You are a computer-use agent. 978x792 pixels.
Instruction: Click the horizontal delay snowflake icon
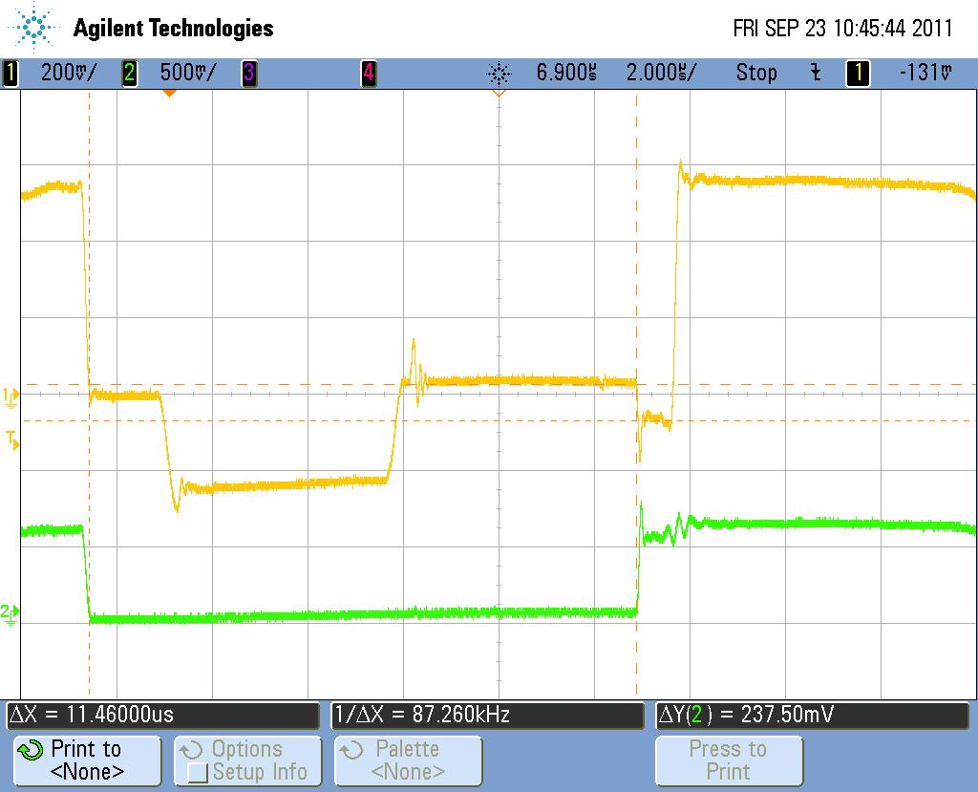pos(499,75)
